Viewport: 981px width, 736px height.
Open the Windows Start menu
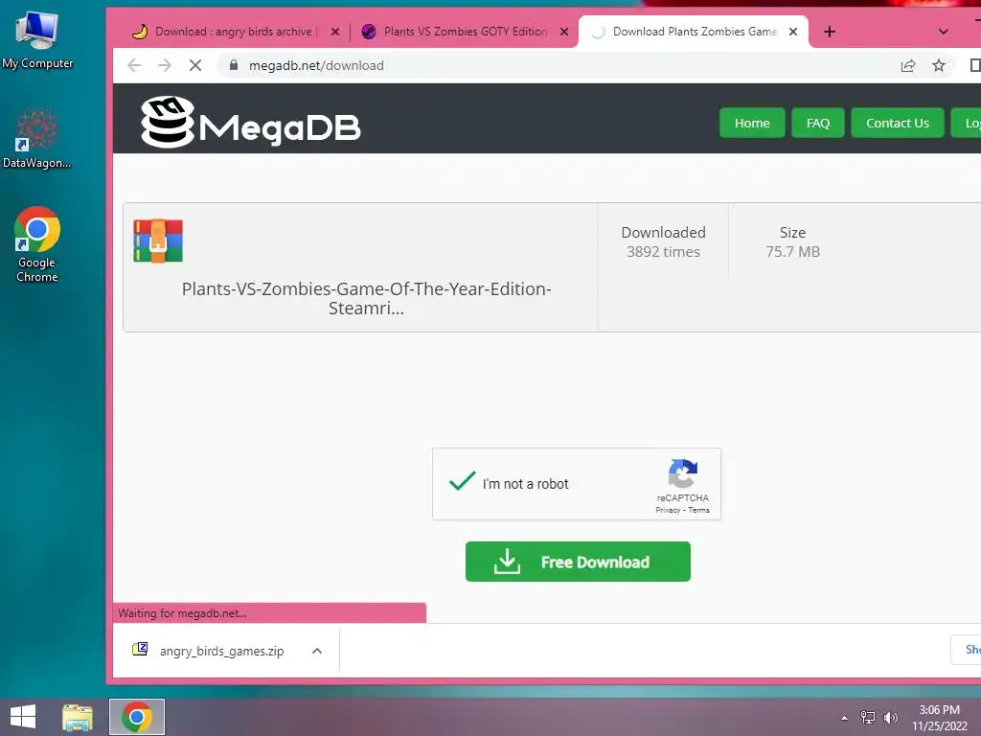click(x=23, y=717)
